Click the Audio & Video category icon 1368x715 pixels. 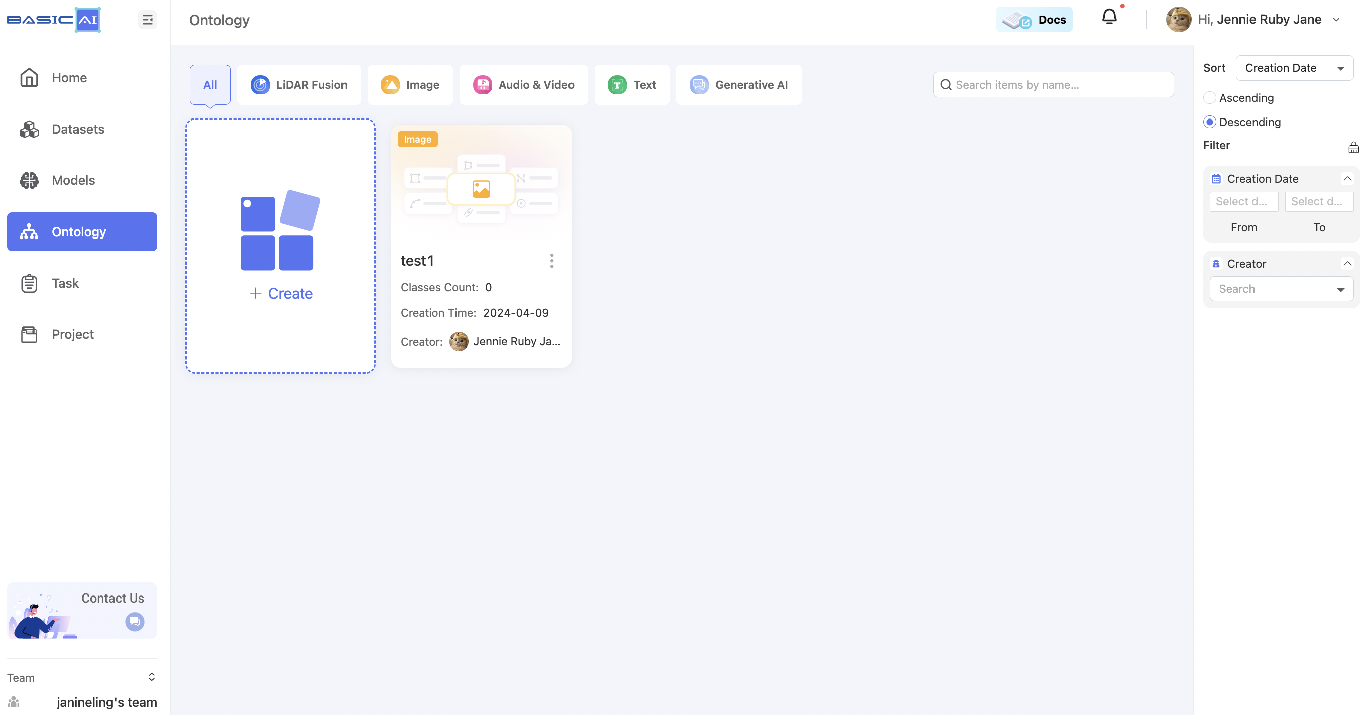click(482, 85)
